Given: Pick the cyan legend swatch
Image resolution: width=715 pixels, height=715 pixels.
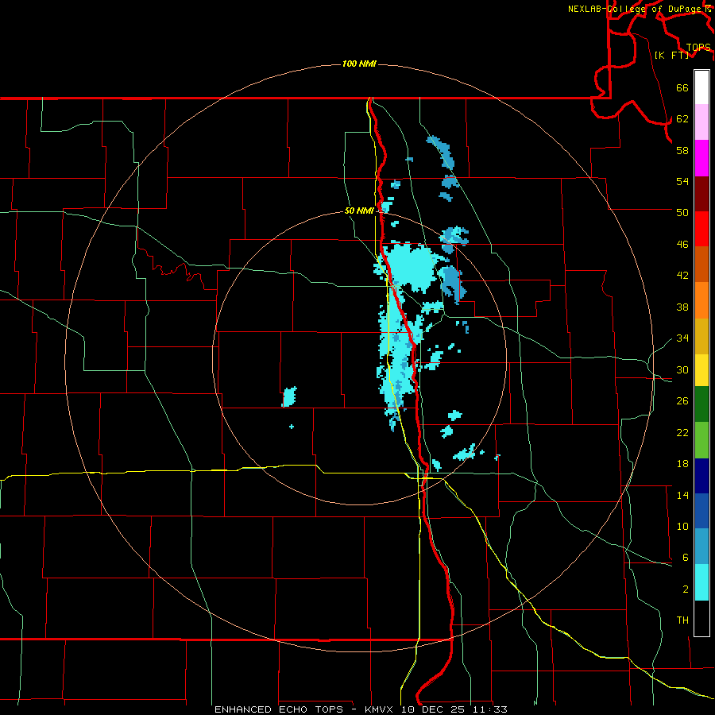Looking at the screenshot, I should [701, 582].
